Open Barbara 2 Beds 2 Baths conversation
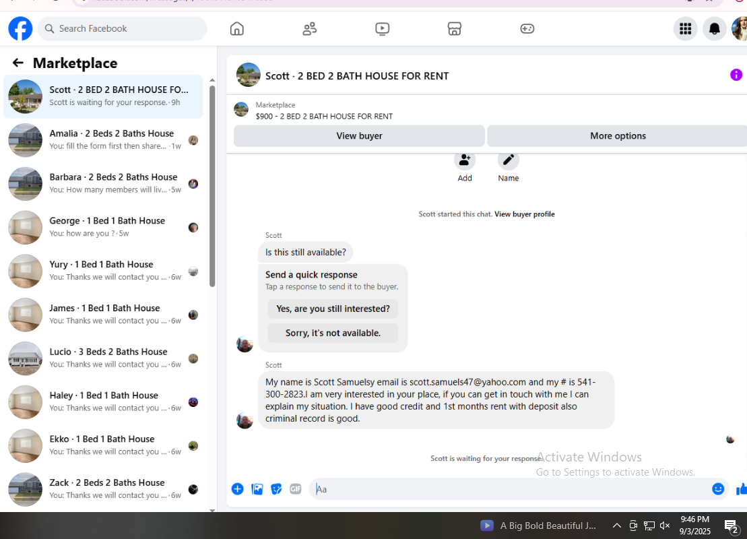Viewport: 747px width, 539px height. [x=103, y=183]
